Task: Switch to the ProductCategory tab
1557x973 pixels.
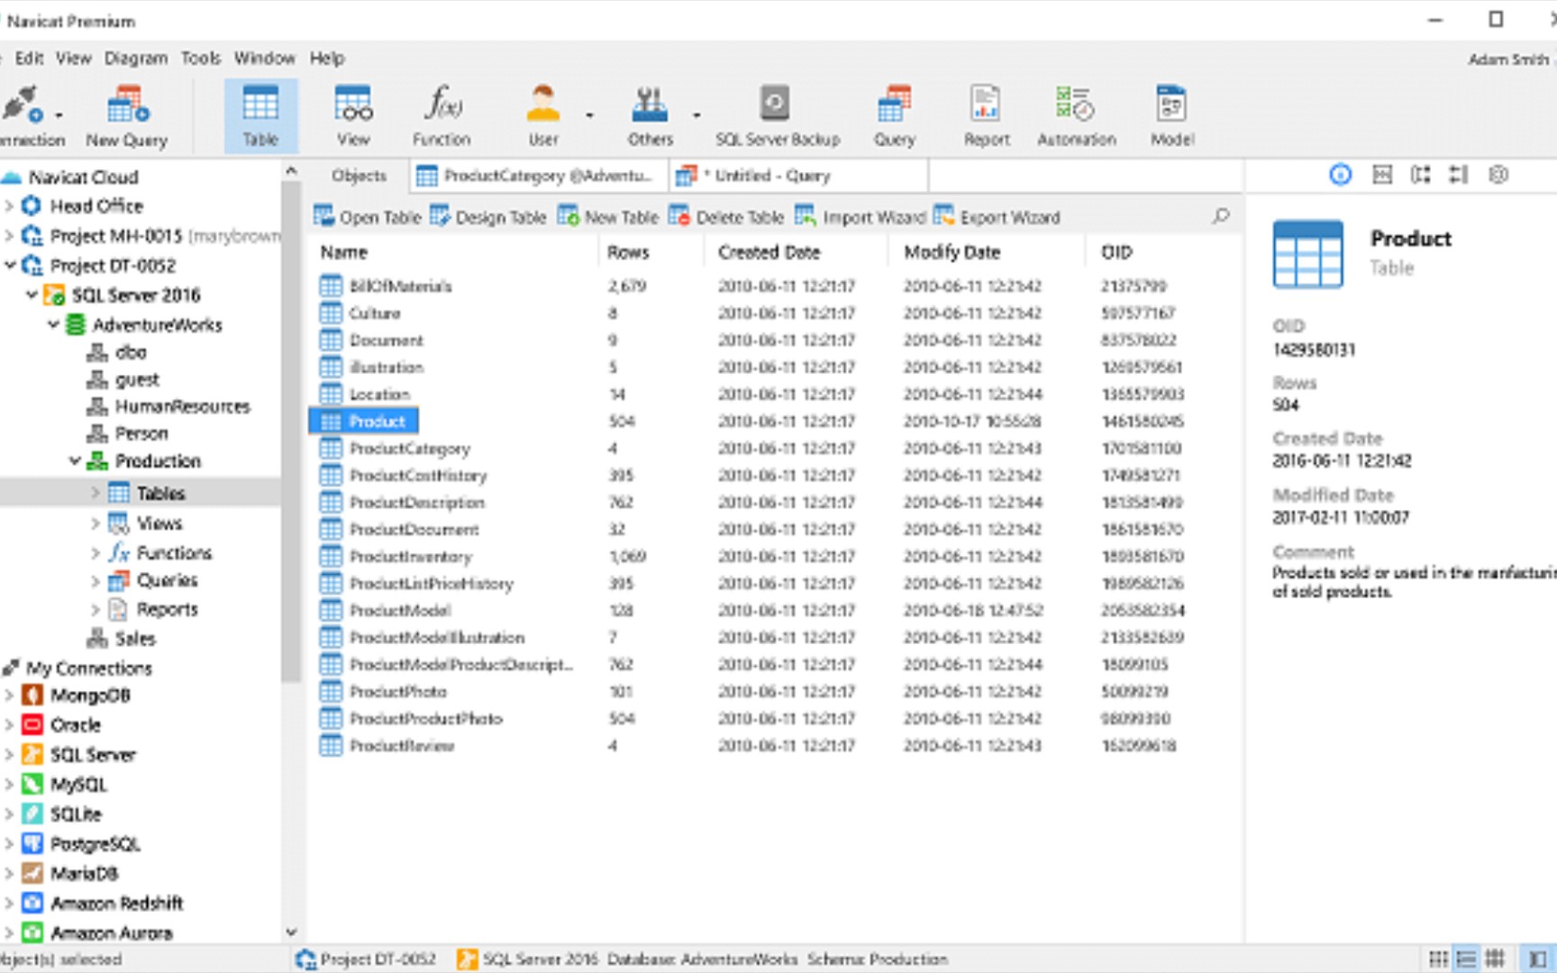Action: (x=539, y=176)
